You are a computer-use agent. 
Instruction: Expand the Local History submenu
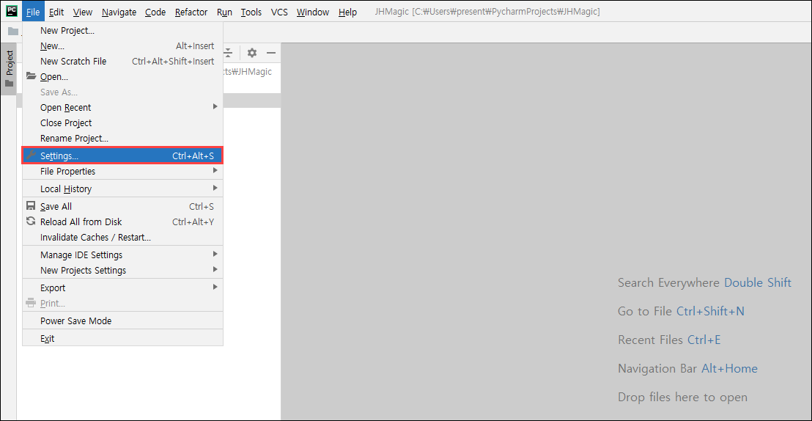(122, 188)
